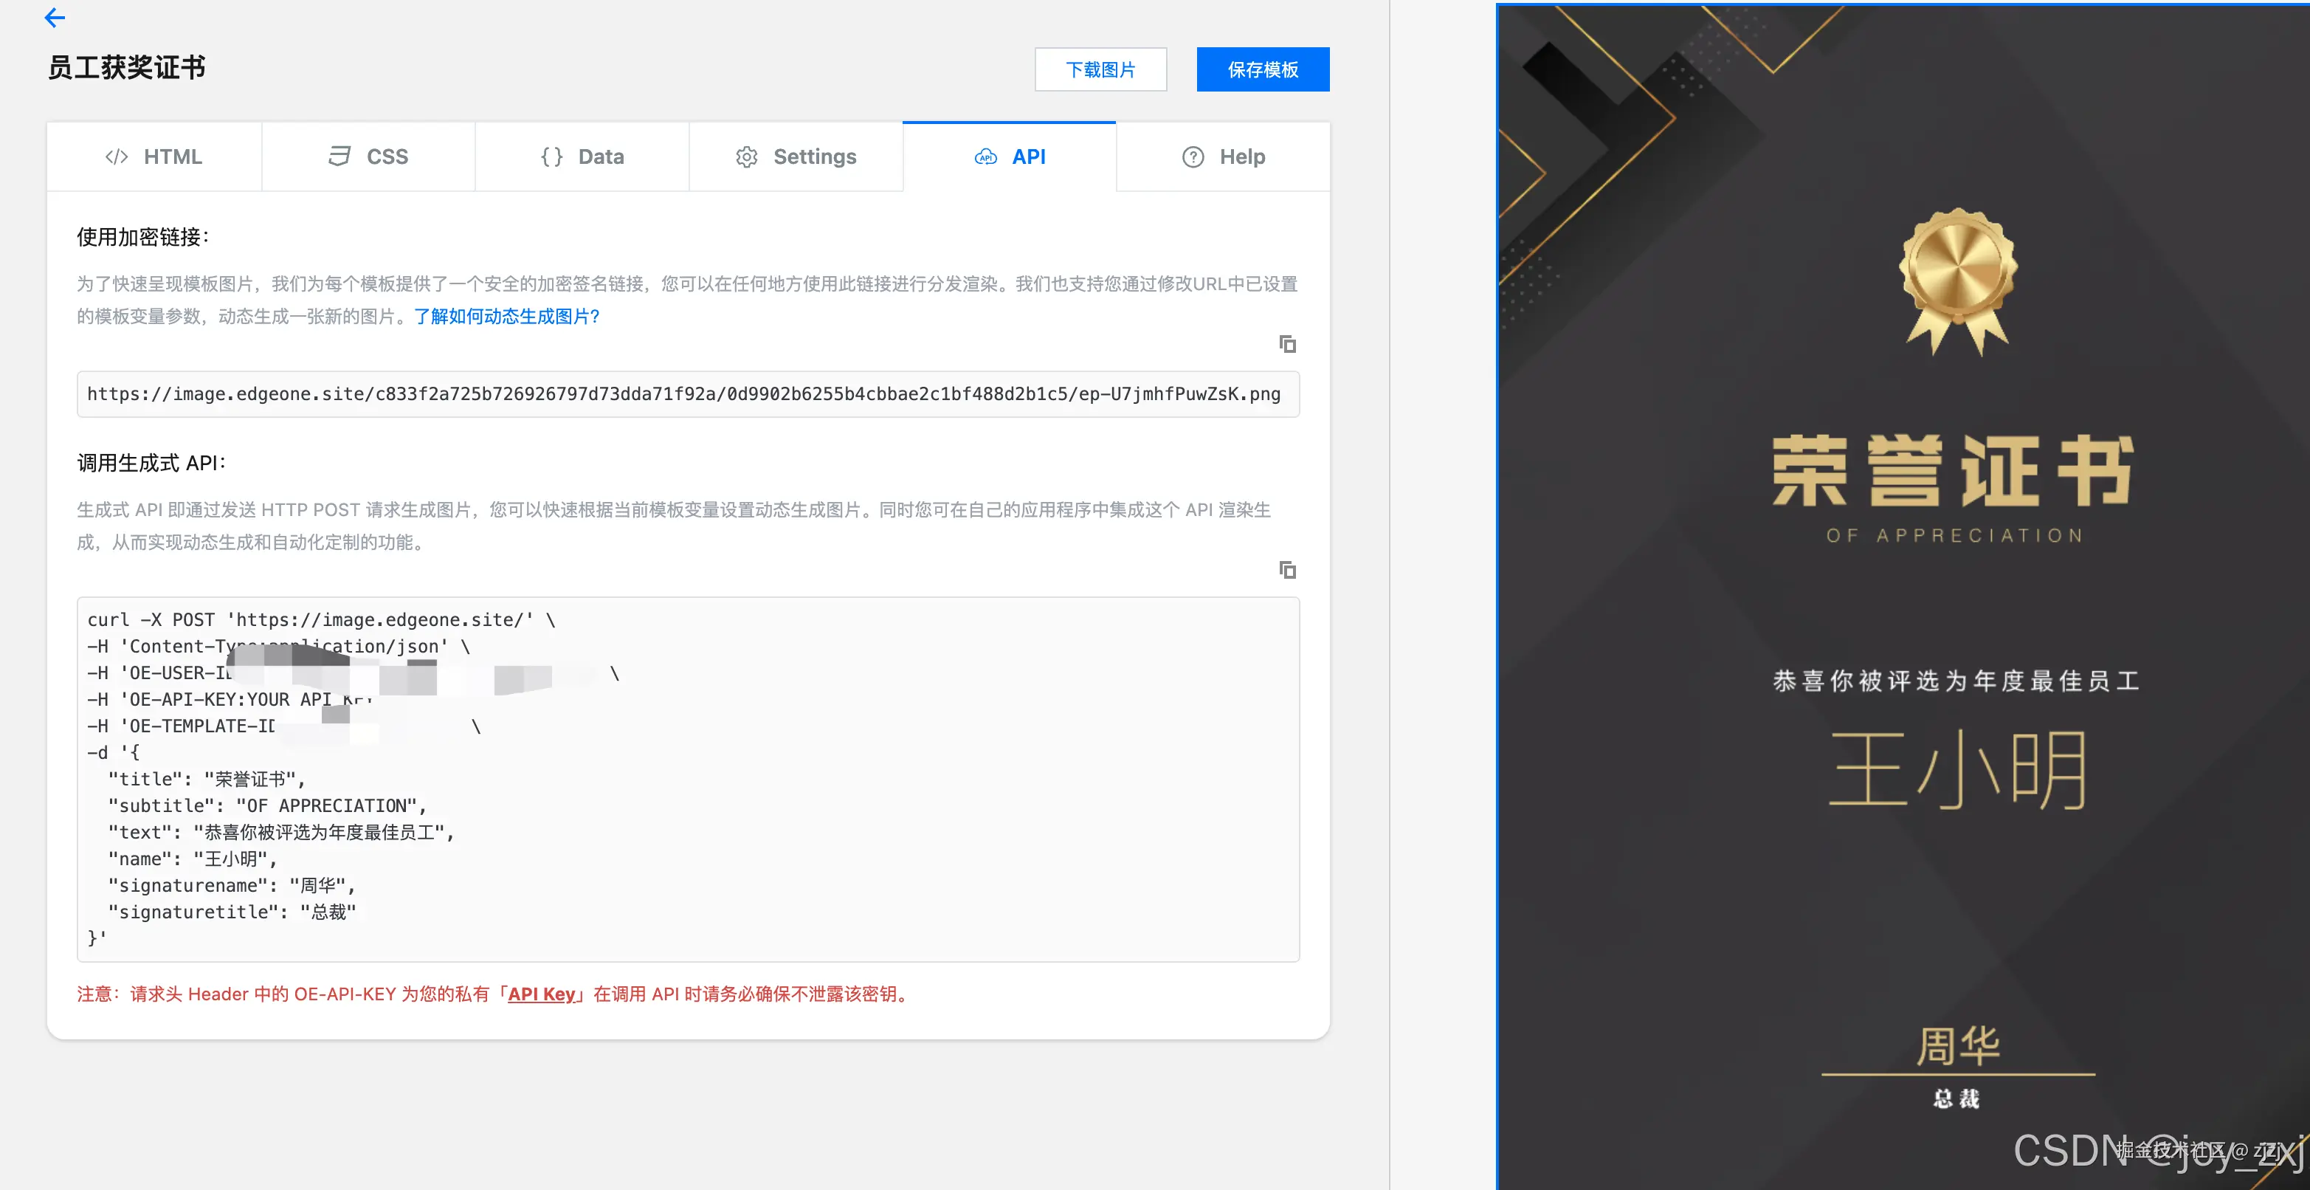Screen dimensions: 2310x1190
Task: Click the 下载图片 button
Action: [1100, 70]
